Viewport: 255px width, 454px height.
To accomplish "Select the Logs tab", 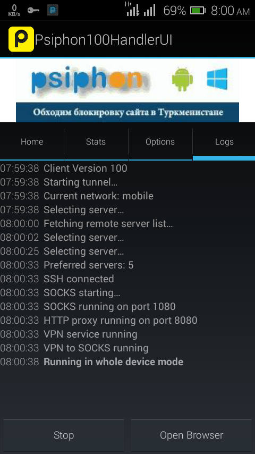I will 224,142.
